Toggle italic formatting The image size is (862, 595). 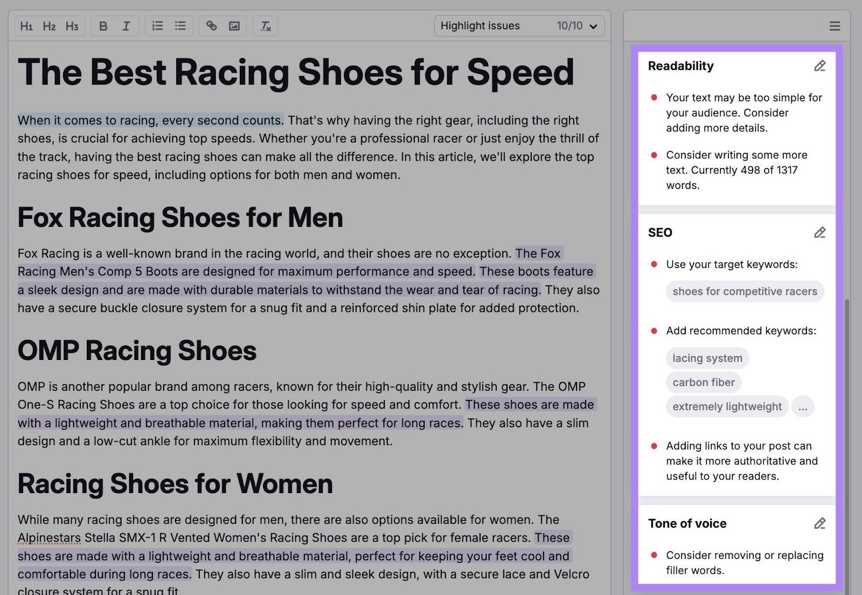point(126,25)
